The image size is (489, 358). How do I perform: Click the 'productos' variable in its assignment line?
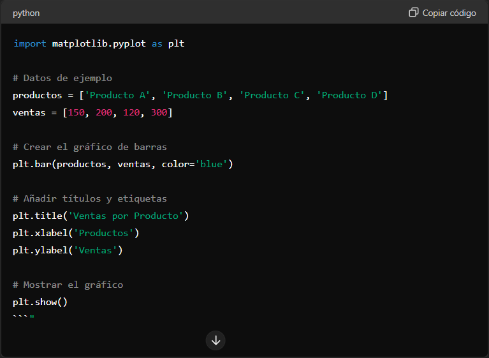(38, 95)
